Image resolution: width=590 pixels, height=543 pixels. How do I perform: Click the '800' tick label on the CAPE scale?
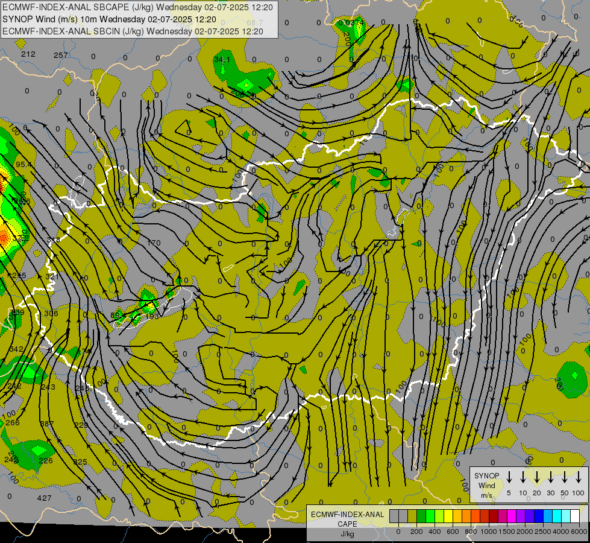click(x=471, y=532)
